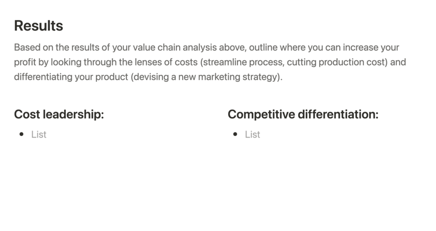Screen dimensions: 436x231
Task: Click the Cost leadership heading
Action: coord(59,115)
